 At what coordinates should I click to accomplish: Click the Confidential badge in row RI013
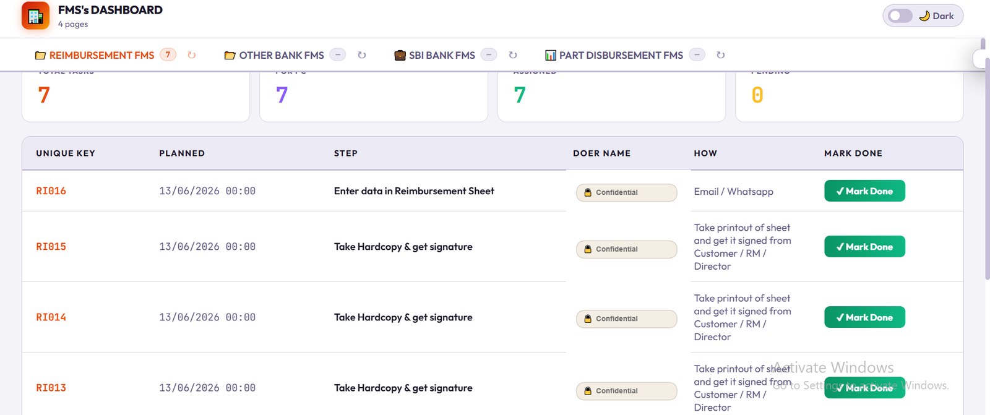pyautogui.click(x=626, y=391)
